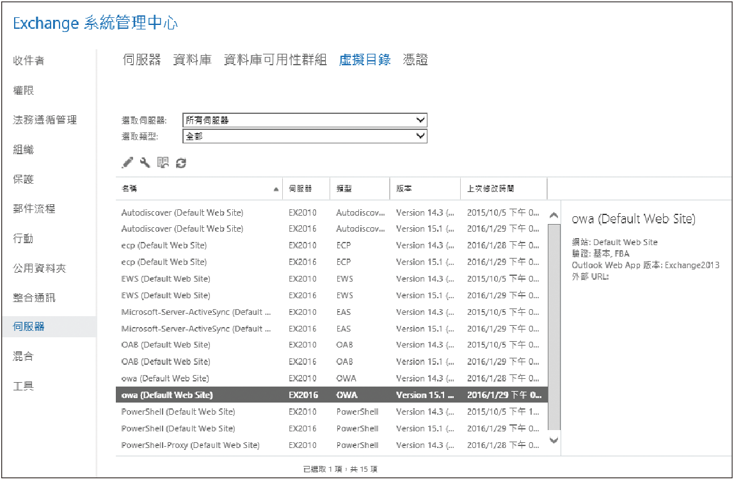Click Outlook Web App 版本 detail line
The height and width of the screenshot is (480, 734).
646,265
